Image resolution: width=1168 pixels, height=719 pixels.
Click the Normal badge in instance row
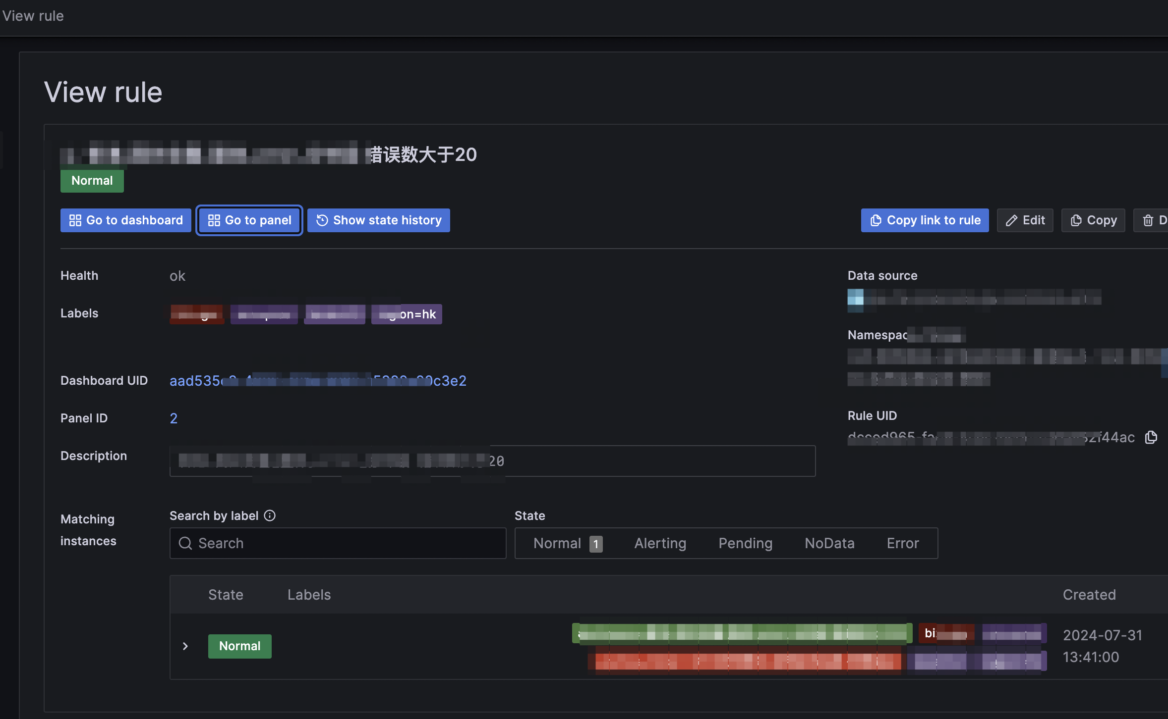(240, 646)
